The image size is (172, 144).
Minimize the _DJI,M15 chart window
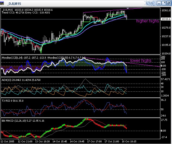tap(159, 4)
